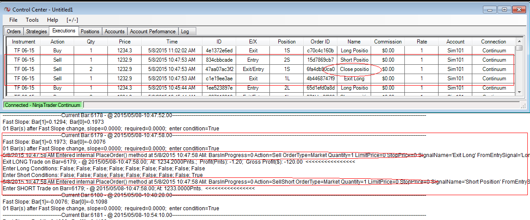This screenshot has width=530, height=220.
Task: Select ID cell 4e1372e6ed
Action: pos(219,51)
